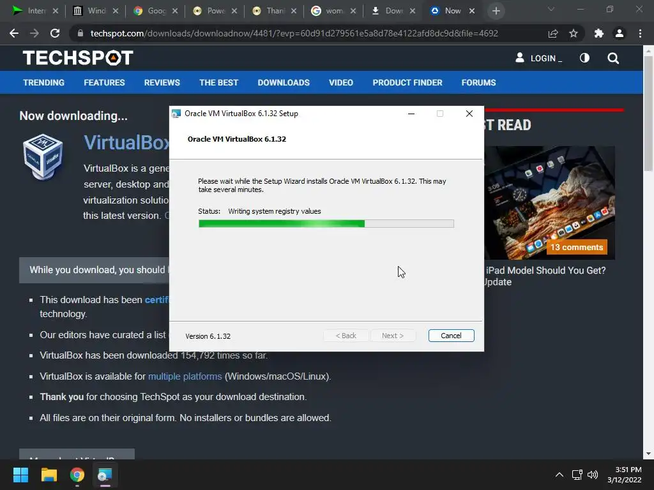Click the tab search chevron
The image size is (654, 490).
(551, 9)
